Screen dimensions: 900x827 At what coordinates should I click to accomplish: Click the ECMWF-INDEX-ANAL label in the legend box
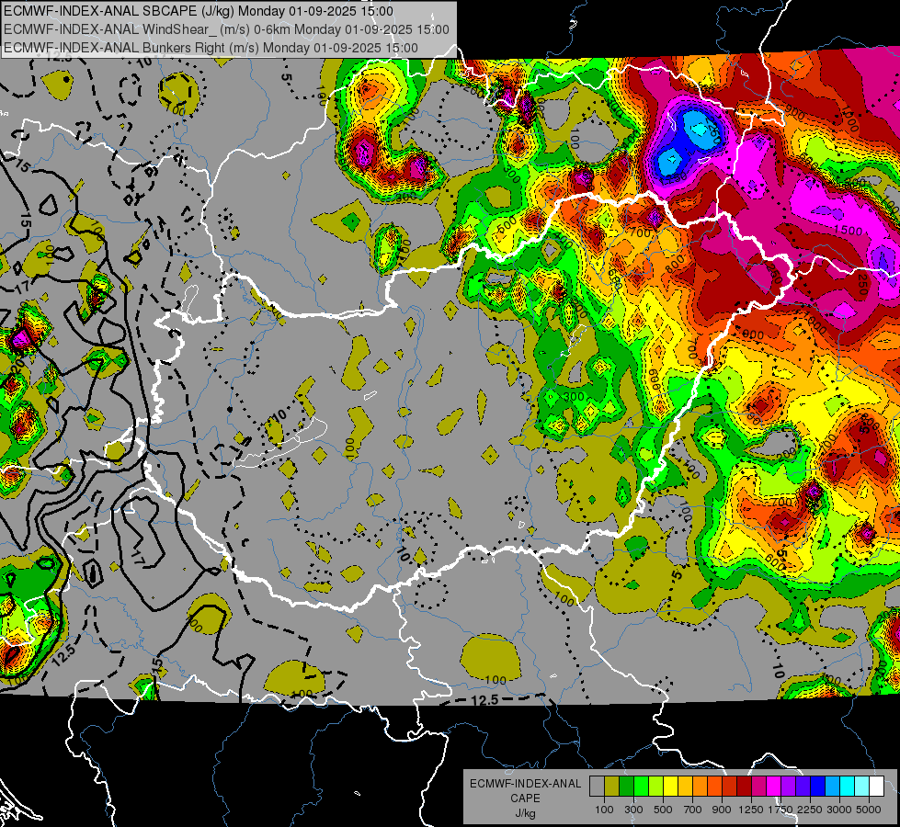(x=525, y=784)
